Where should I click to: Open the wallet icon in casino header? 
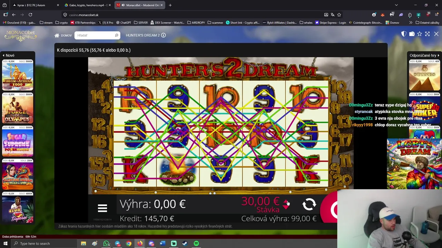[x=412, y=34]
